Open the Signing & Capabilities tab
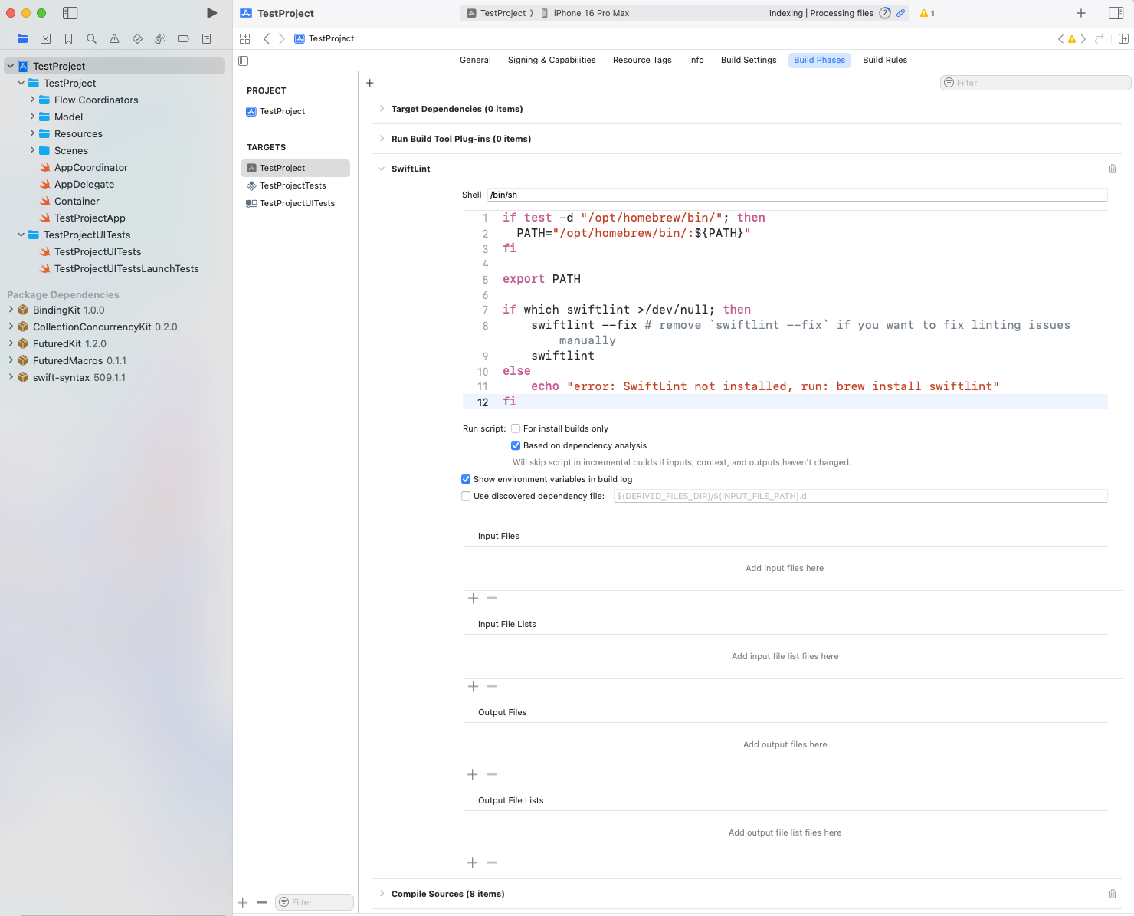 coord(551,60)
